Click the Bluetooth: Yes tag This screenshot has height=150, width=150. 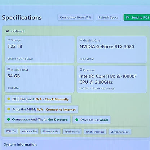tap(50, 132)
